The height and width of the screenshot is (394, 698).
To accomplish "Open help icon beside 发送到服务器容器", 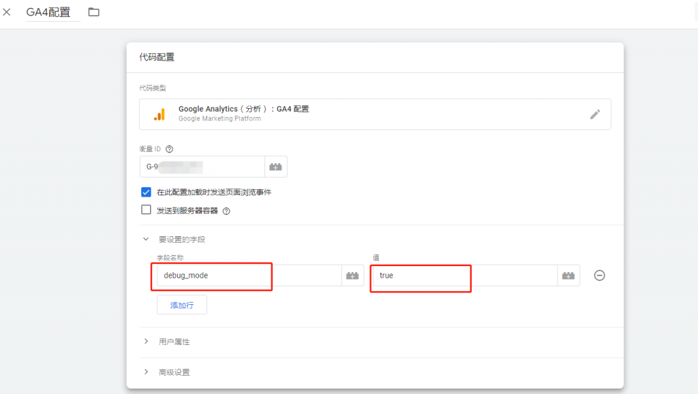I will [x=226, y=211].
